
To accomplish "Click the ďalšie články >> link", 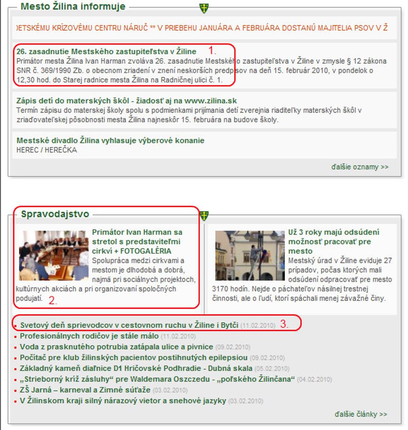I will (361, 414).
